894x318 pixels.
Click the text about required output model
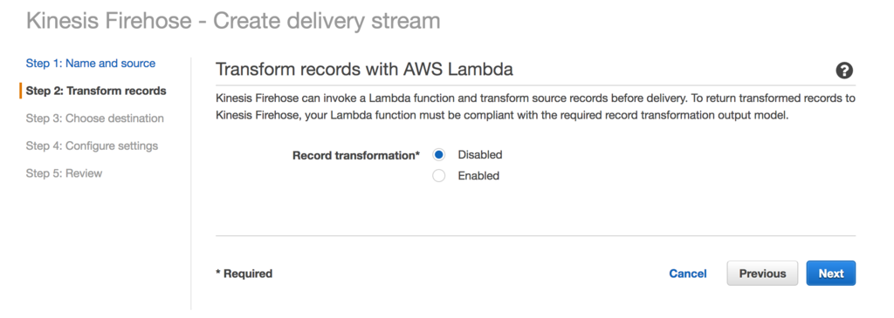click(x=502, y=115)
